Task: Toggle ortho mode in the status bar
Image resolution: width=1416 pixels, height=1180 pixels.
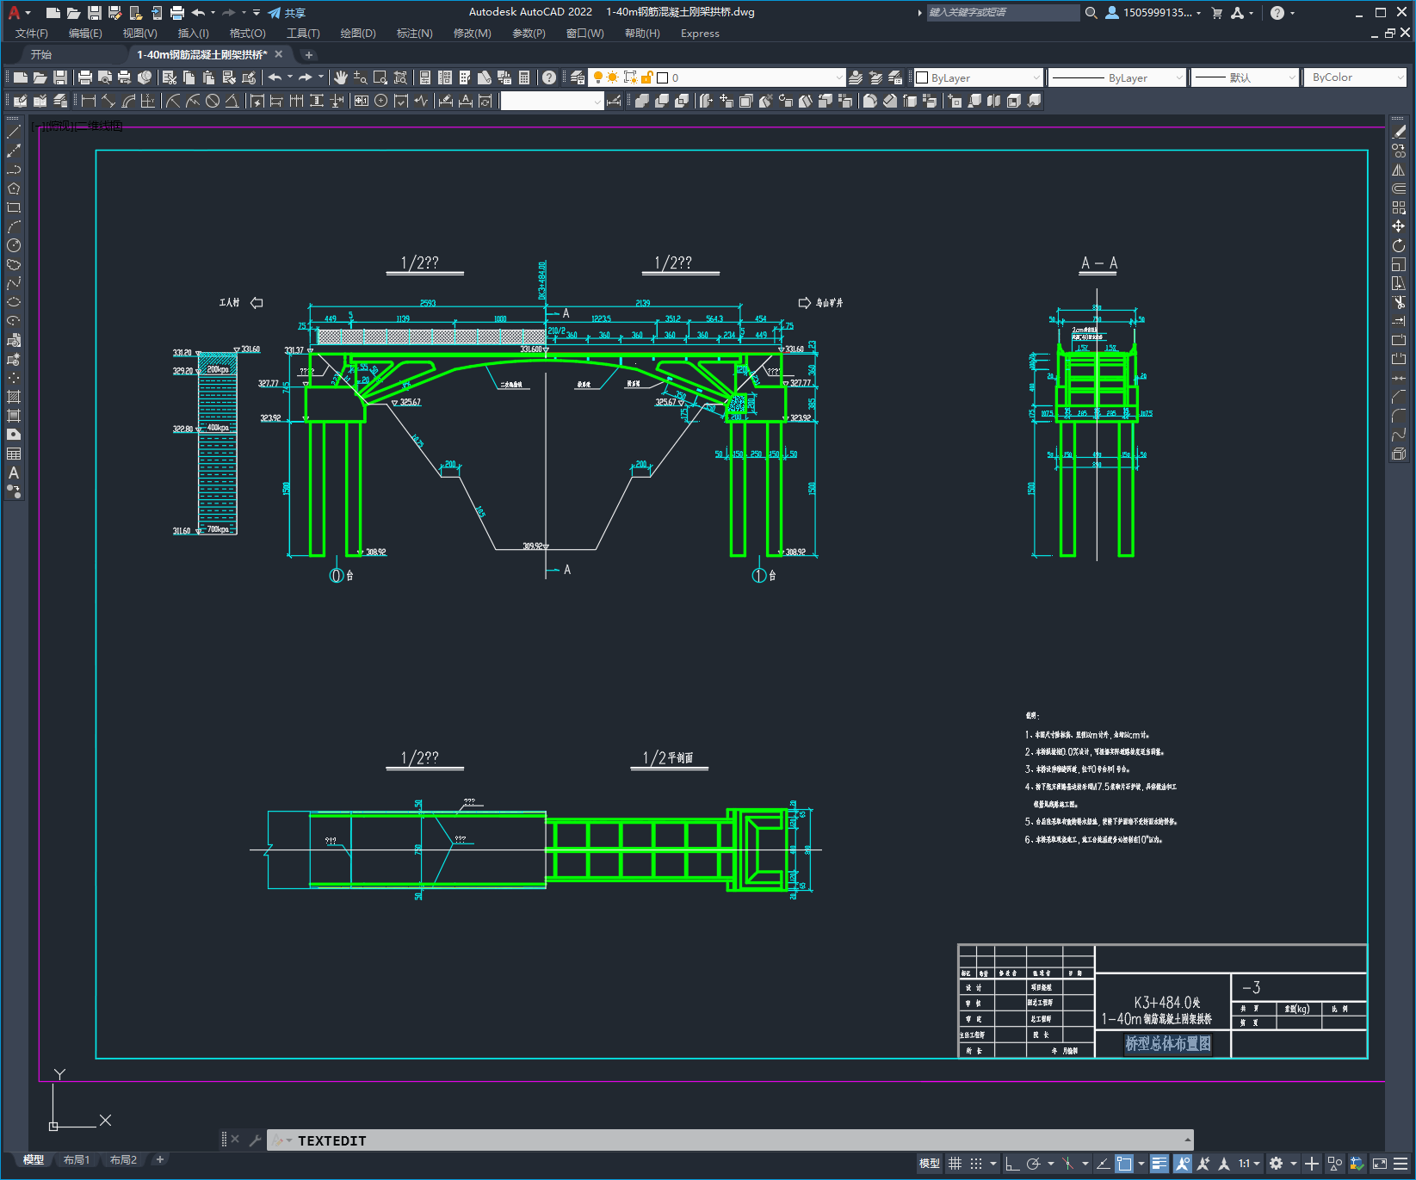Action: 1012,1164
